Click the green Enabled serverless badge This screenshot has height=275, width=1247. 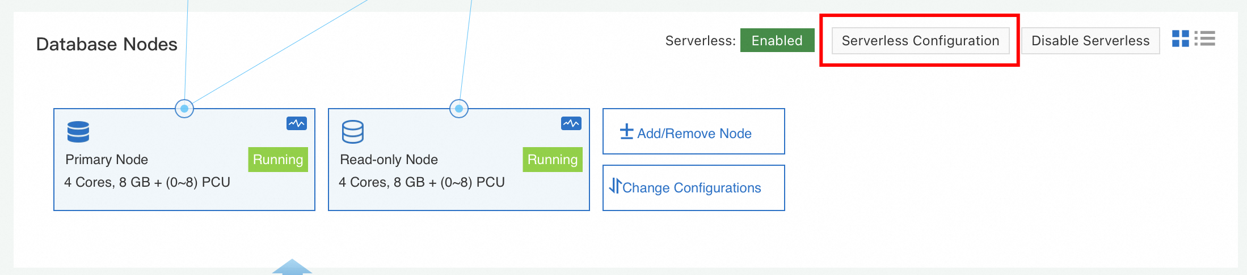pyautogui.click(x=777, y=41)
